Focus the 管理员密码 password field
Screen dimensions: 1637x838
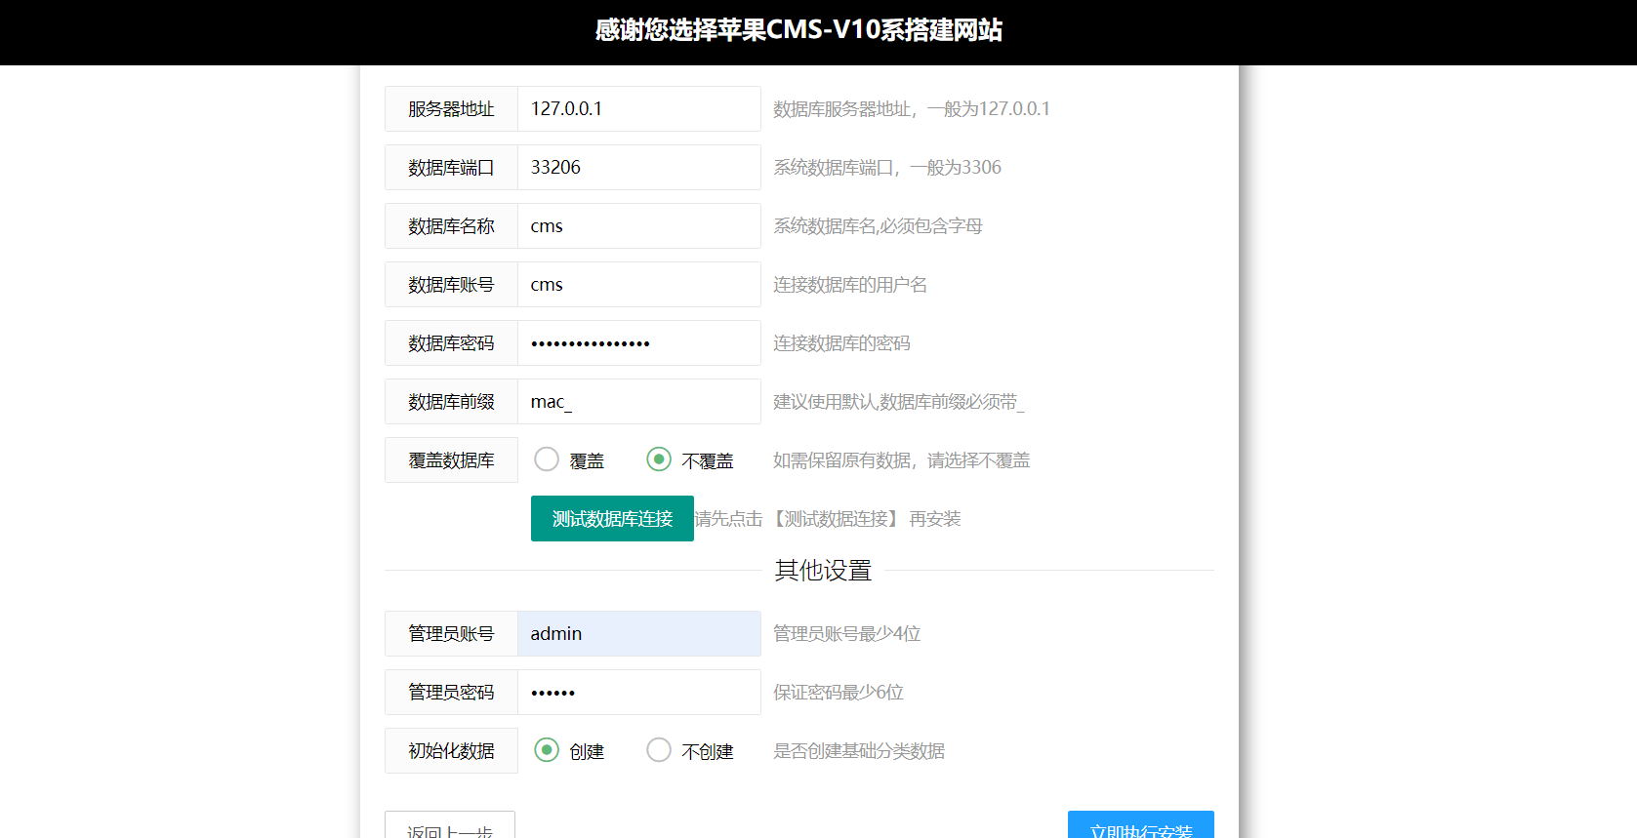point(638,693)
